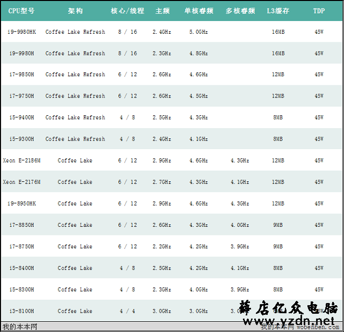
Task: Click 4.1GHz multi-core value for Xeon E-2176M
Action: [240, 182]
